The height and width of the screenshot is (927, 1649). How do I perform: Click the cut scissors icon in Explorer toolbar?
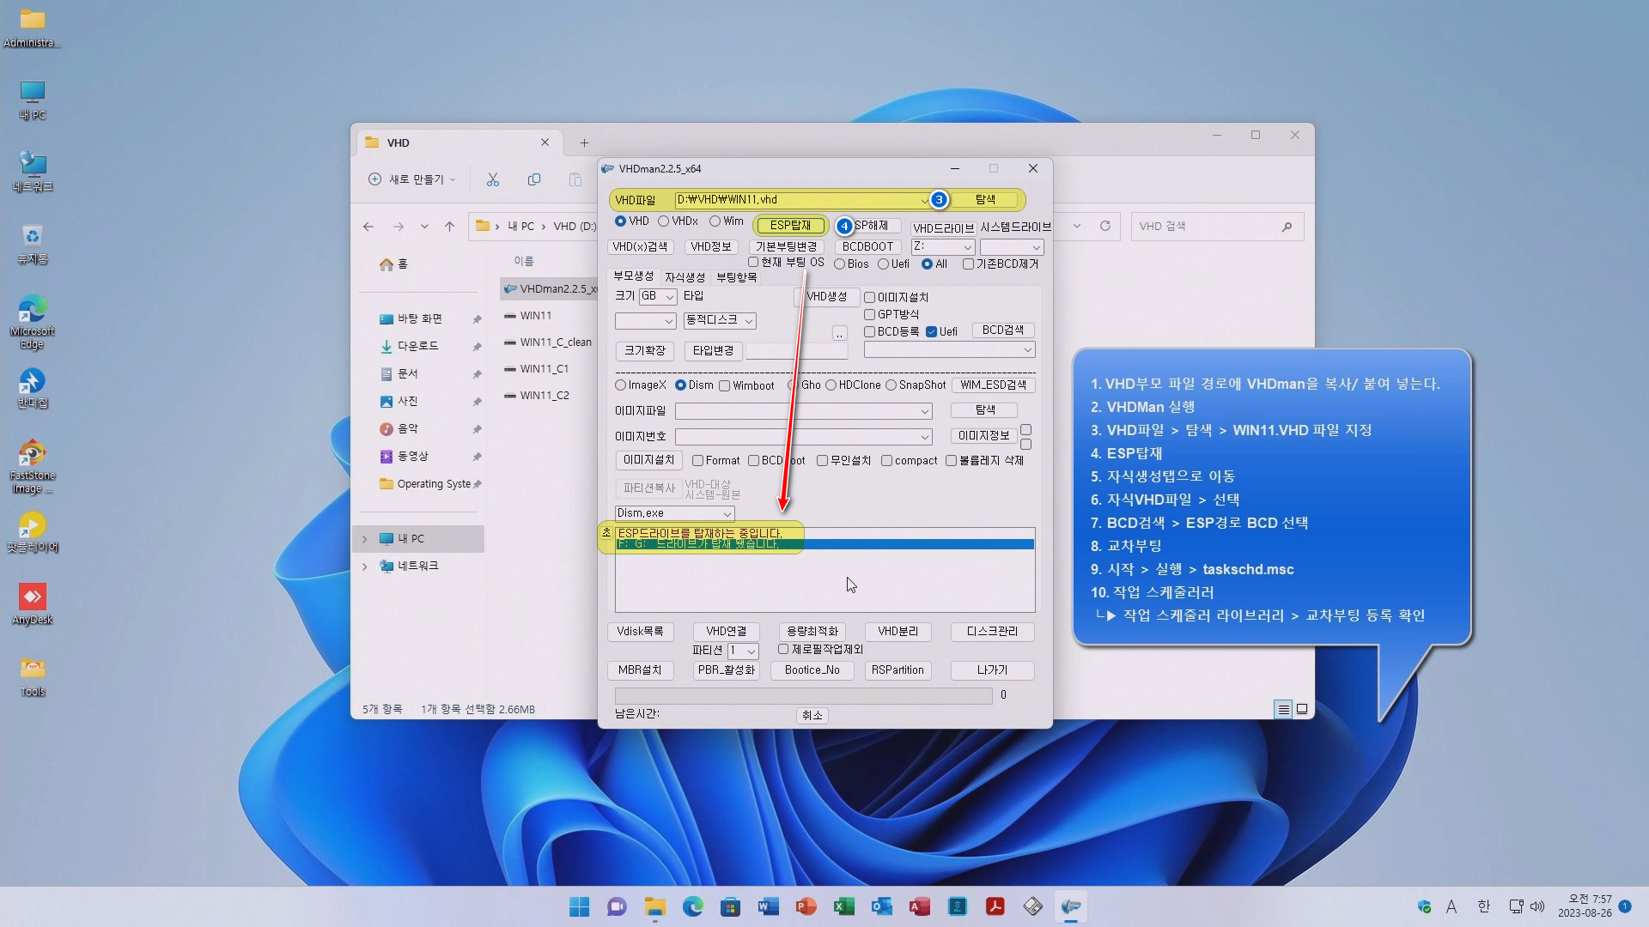492,179
